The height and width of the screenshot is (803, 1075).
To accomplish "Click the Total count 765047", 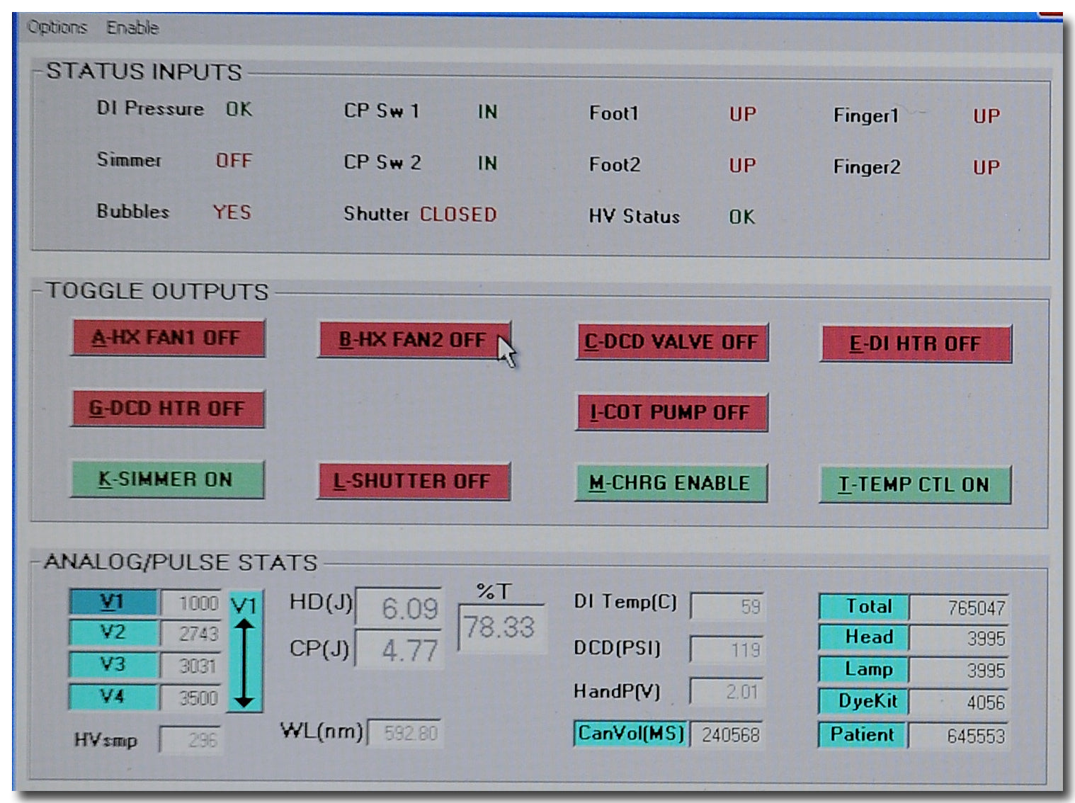I will pos(960,608).
